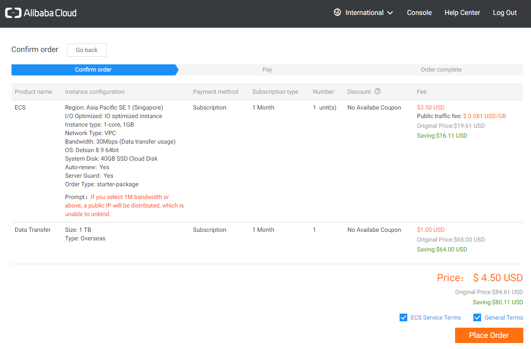Screen dimensions: 531x349
Task: Click the Place Order button
Action: (489, 335)
